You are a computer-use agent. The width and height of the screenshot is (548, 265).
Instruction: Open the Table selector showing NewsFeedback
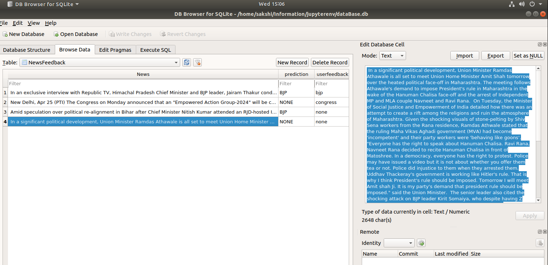pyautogui.click(x=97, y=62)
